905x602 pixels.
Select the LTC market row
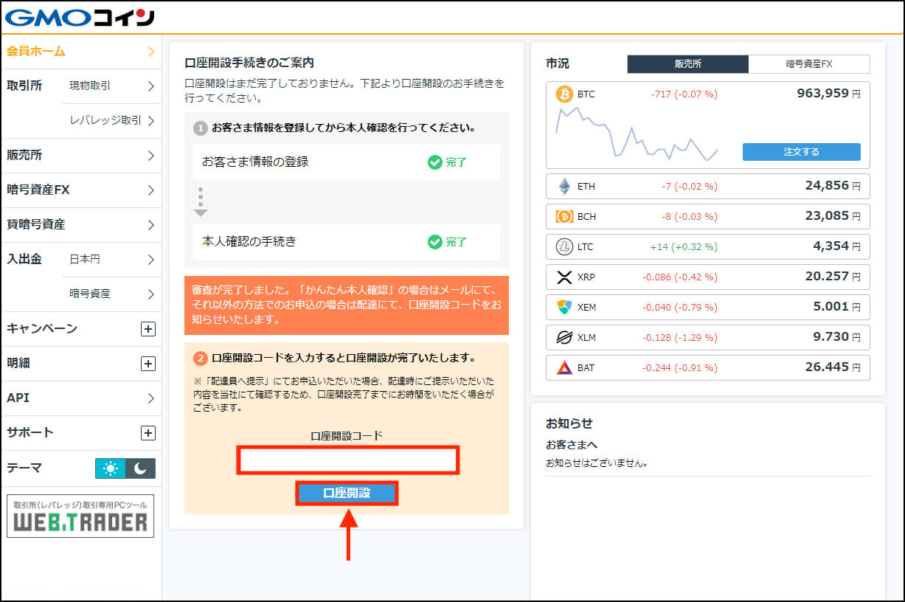[x=707, y=246]
